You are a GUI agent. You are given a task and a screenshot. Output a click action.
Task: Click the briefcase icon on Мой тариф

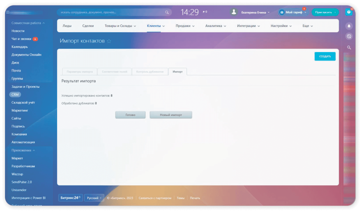pyautogui.click(x=282, y=12)
